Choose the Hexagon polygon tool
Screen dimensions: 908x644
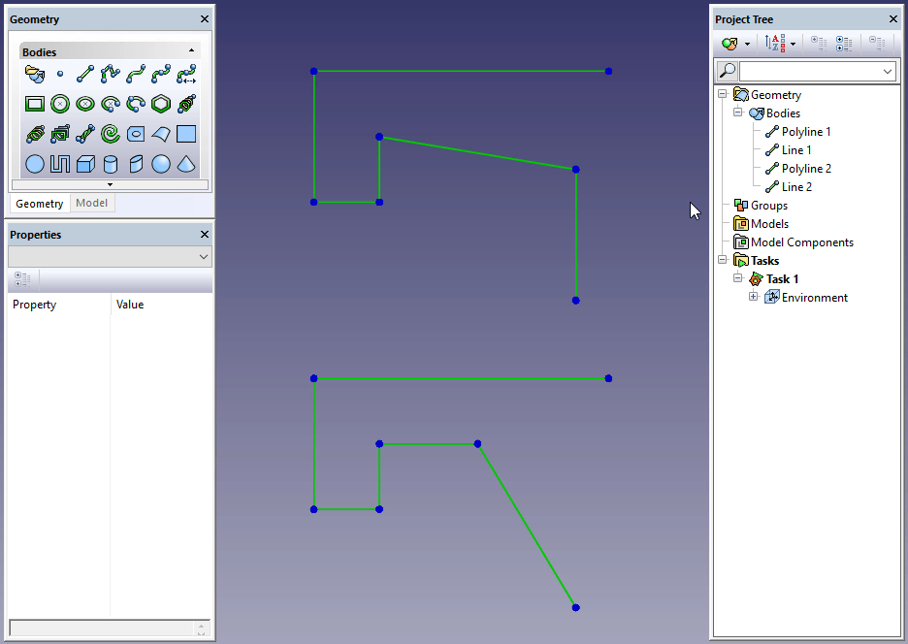click(161, 104)
